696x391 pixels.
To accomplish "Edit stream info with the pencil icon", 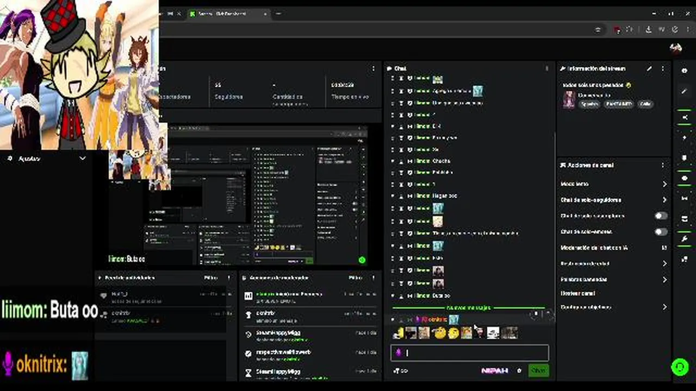I will [649, 69].
